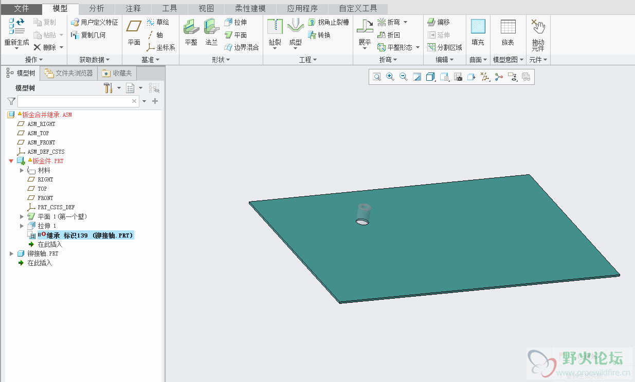The width and height of the screenshot is (635, 382).
Task: Click the 转换 (Conversion) tool
Action: tap(319, 35)
